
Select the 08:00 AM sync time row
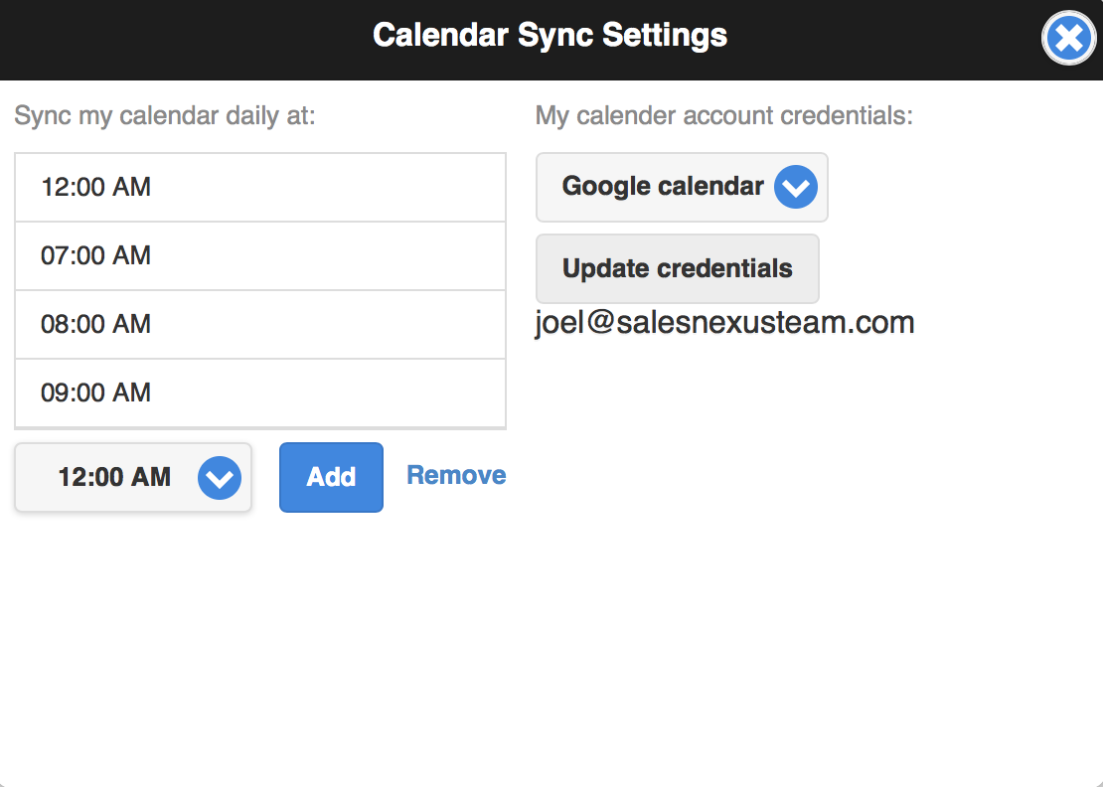260,324
